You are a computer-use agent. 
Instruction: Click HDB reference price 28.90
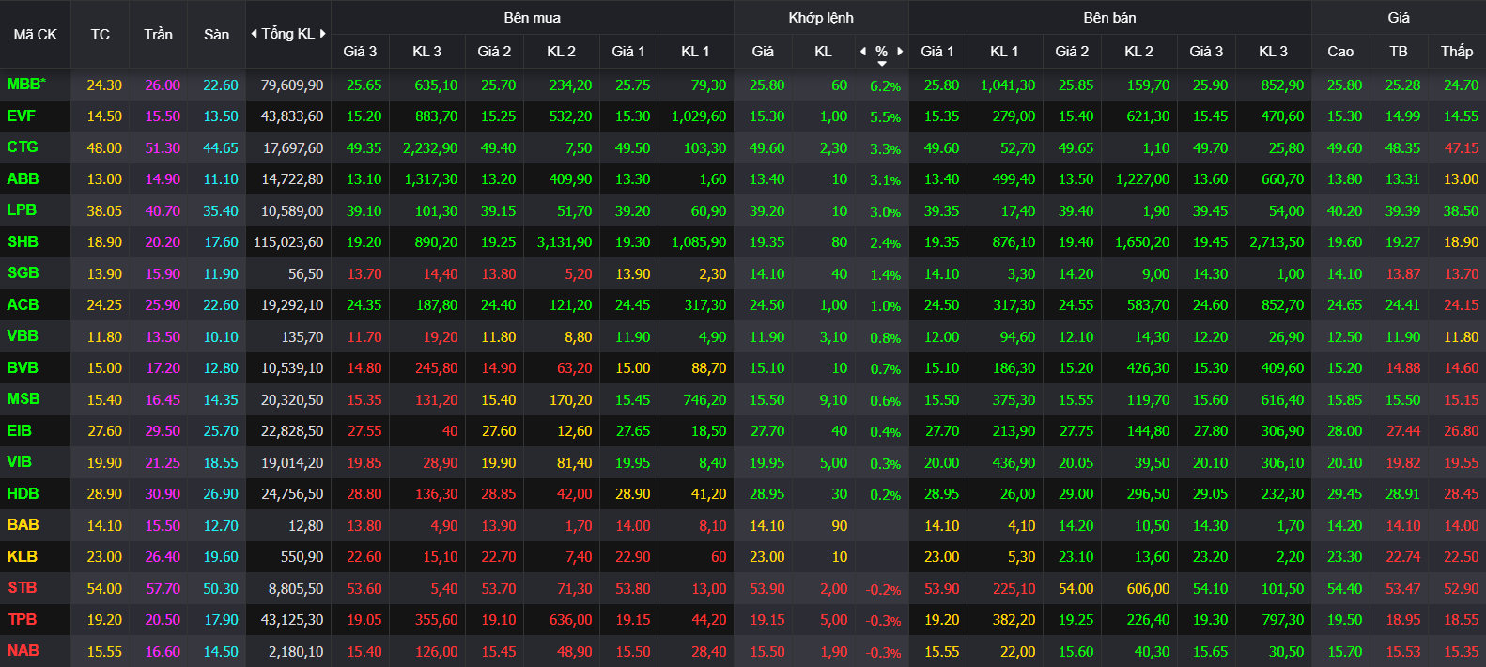coord(104,494)
